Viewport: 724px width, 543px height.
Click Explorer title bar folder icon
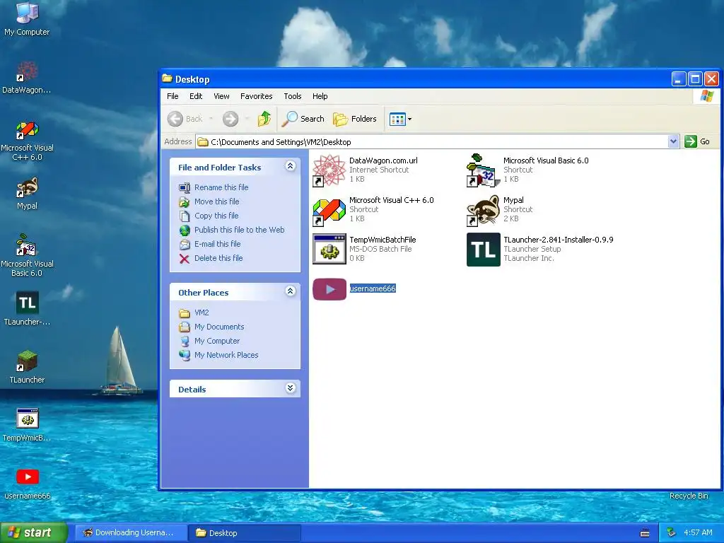pos(167,78)
